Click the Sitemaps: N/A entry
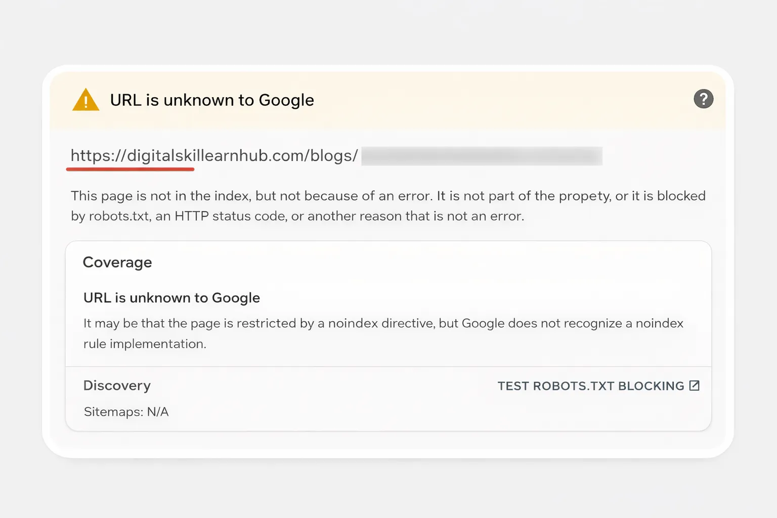This screenshot has width=777, height=518. 125,411
